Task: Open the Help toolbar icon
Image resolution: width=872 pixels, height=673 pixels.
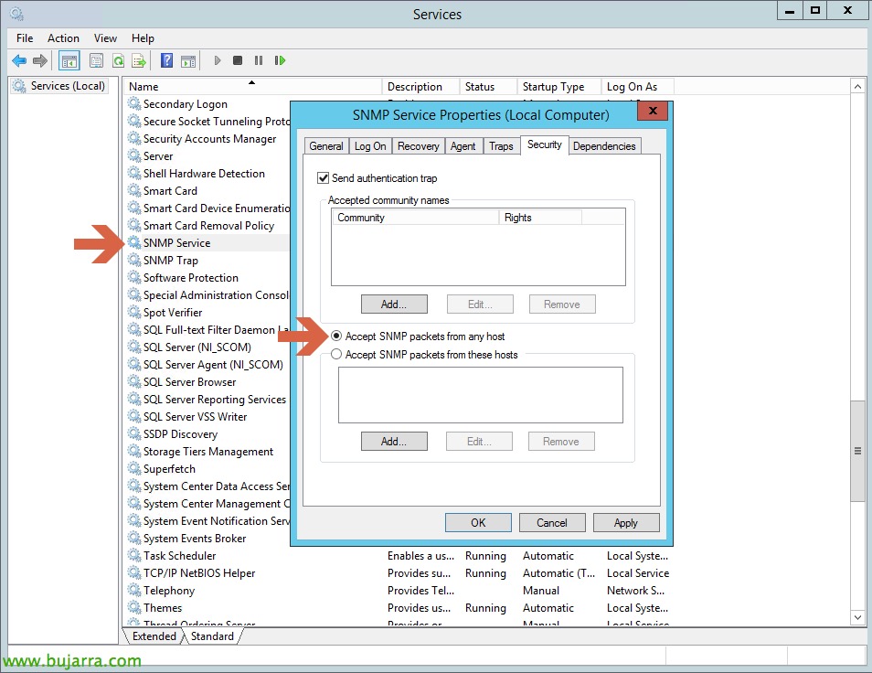Action: pos(166,60)
